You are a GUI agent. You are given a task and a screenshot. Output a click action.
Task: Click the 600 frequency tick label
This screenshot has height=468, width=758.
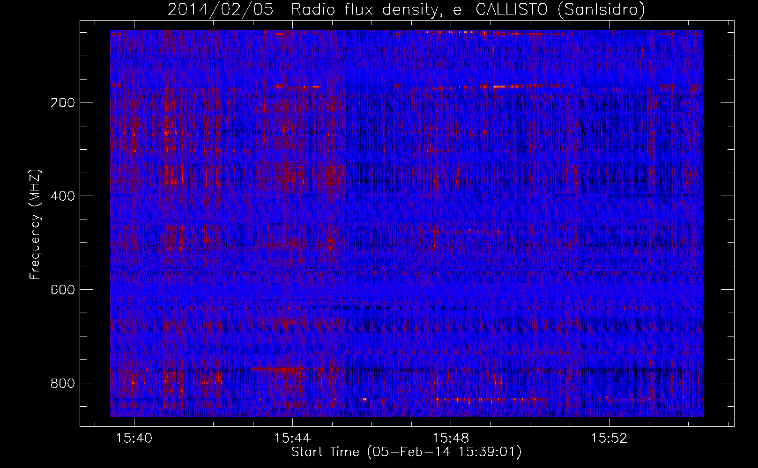tap(63, 290)
